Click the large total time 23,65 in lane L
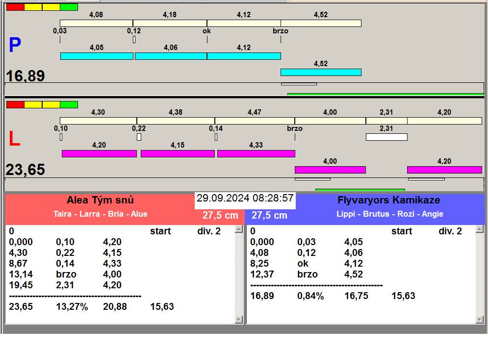Viewport: 488px width, 351px height. coord(26,170)
